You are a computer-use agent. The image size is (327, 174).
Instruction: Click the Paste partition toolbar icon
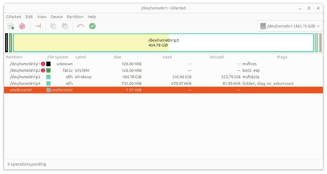coord(64,26)
